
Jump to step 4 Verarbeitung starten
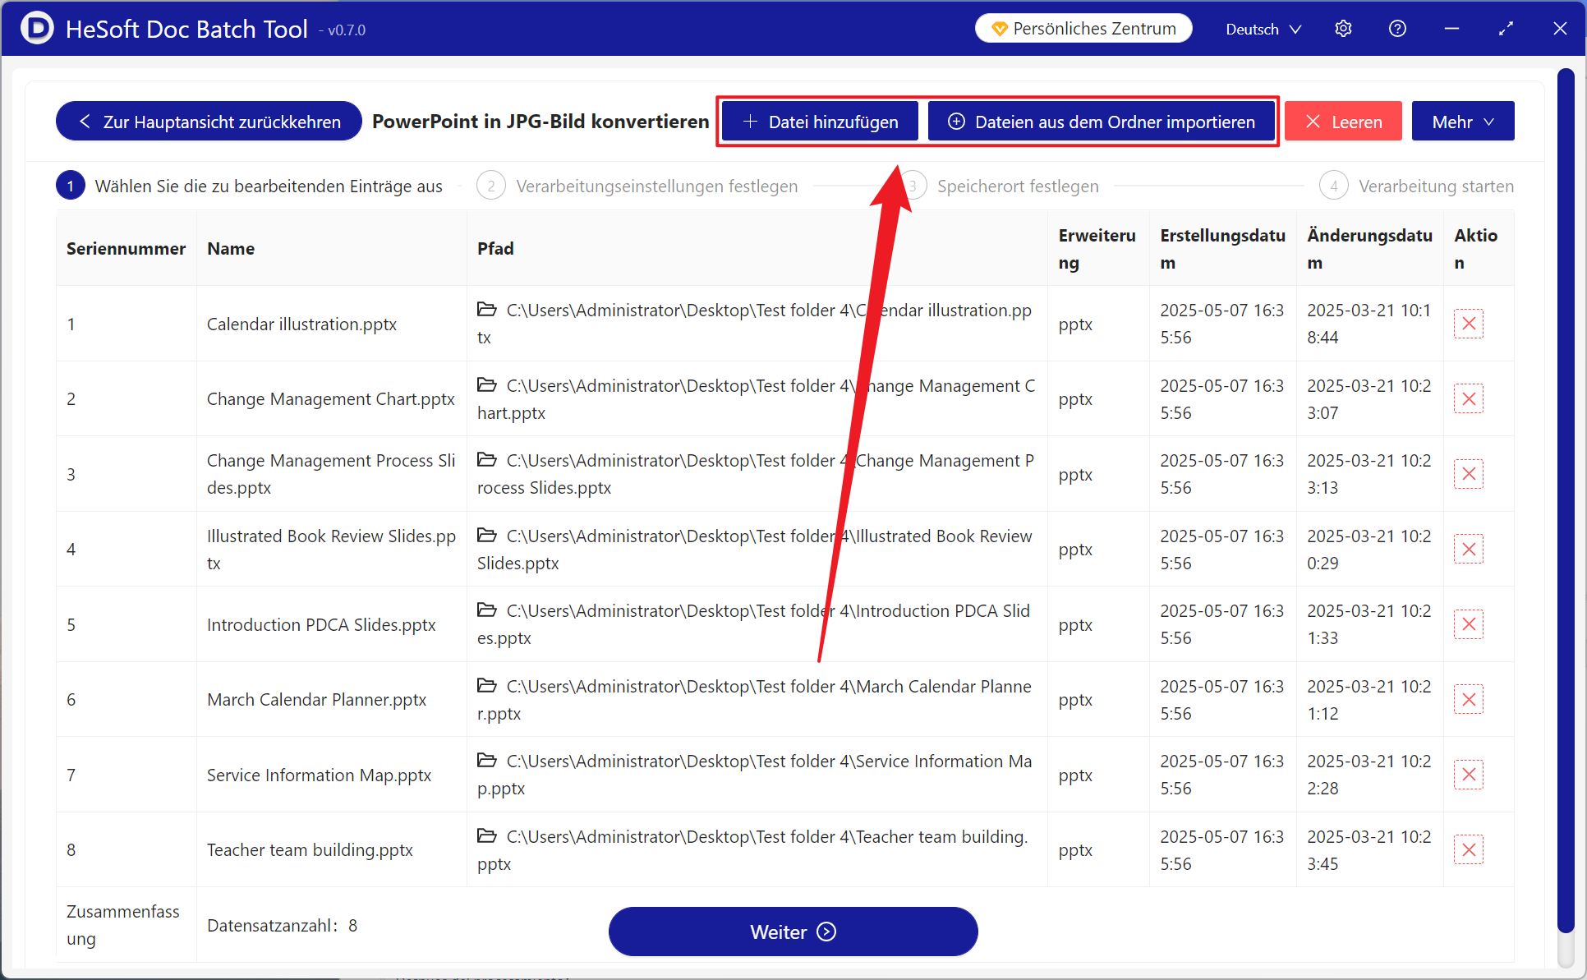[x=1417, y=186]
